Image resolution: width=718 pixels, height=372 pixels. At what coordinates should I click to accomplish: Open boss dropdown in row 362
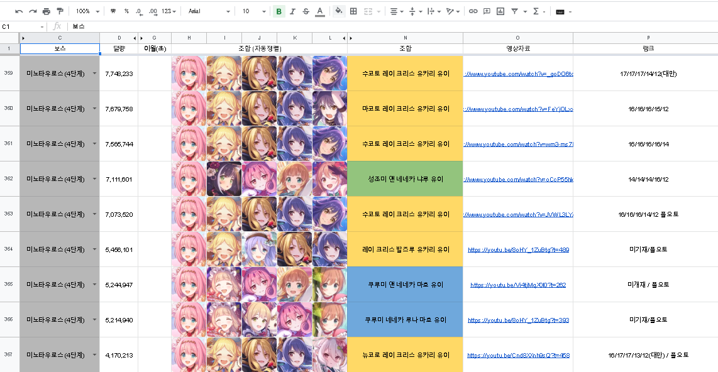[94, 179]
